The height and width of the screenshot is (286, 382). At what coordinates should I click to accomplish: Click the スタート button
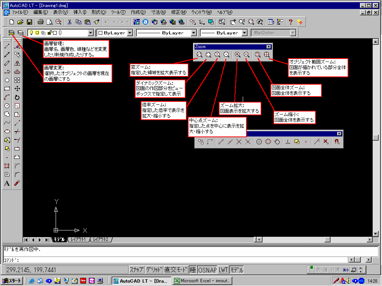point(12,281)
